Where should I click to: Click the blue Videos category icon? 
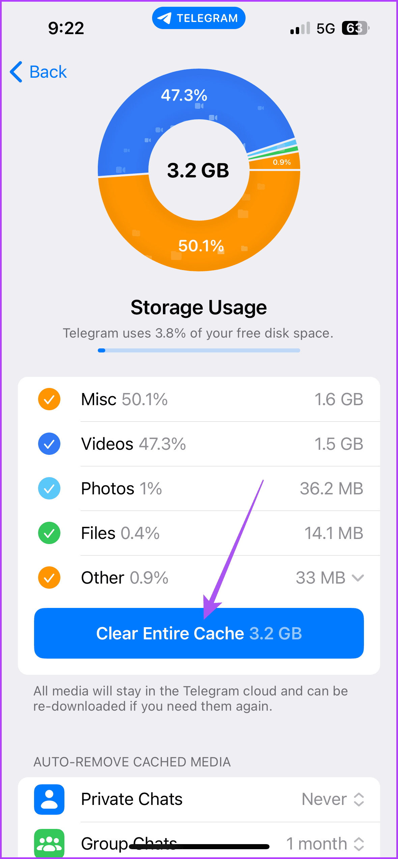49,444
